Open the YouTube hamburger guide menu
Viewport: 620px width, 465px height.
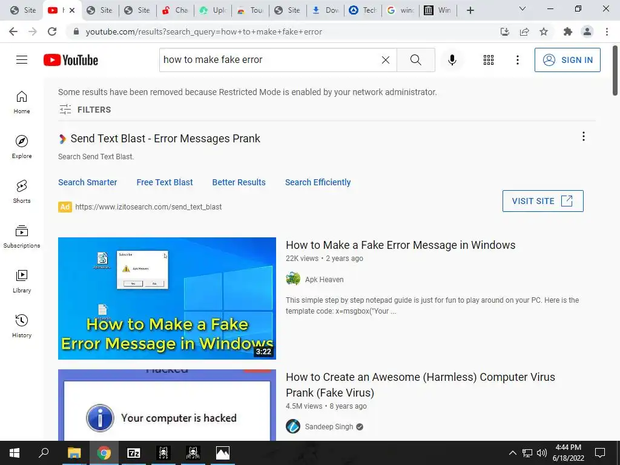point(22,60)
